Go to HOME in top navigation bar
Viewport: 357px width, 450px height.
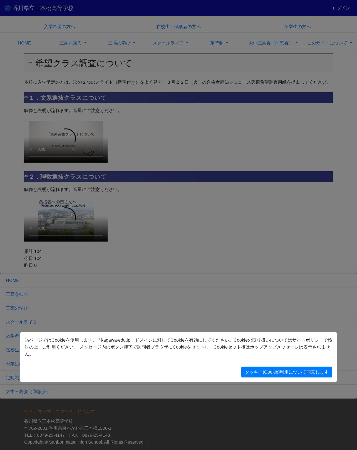(x=24, y=43)
